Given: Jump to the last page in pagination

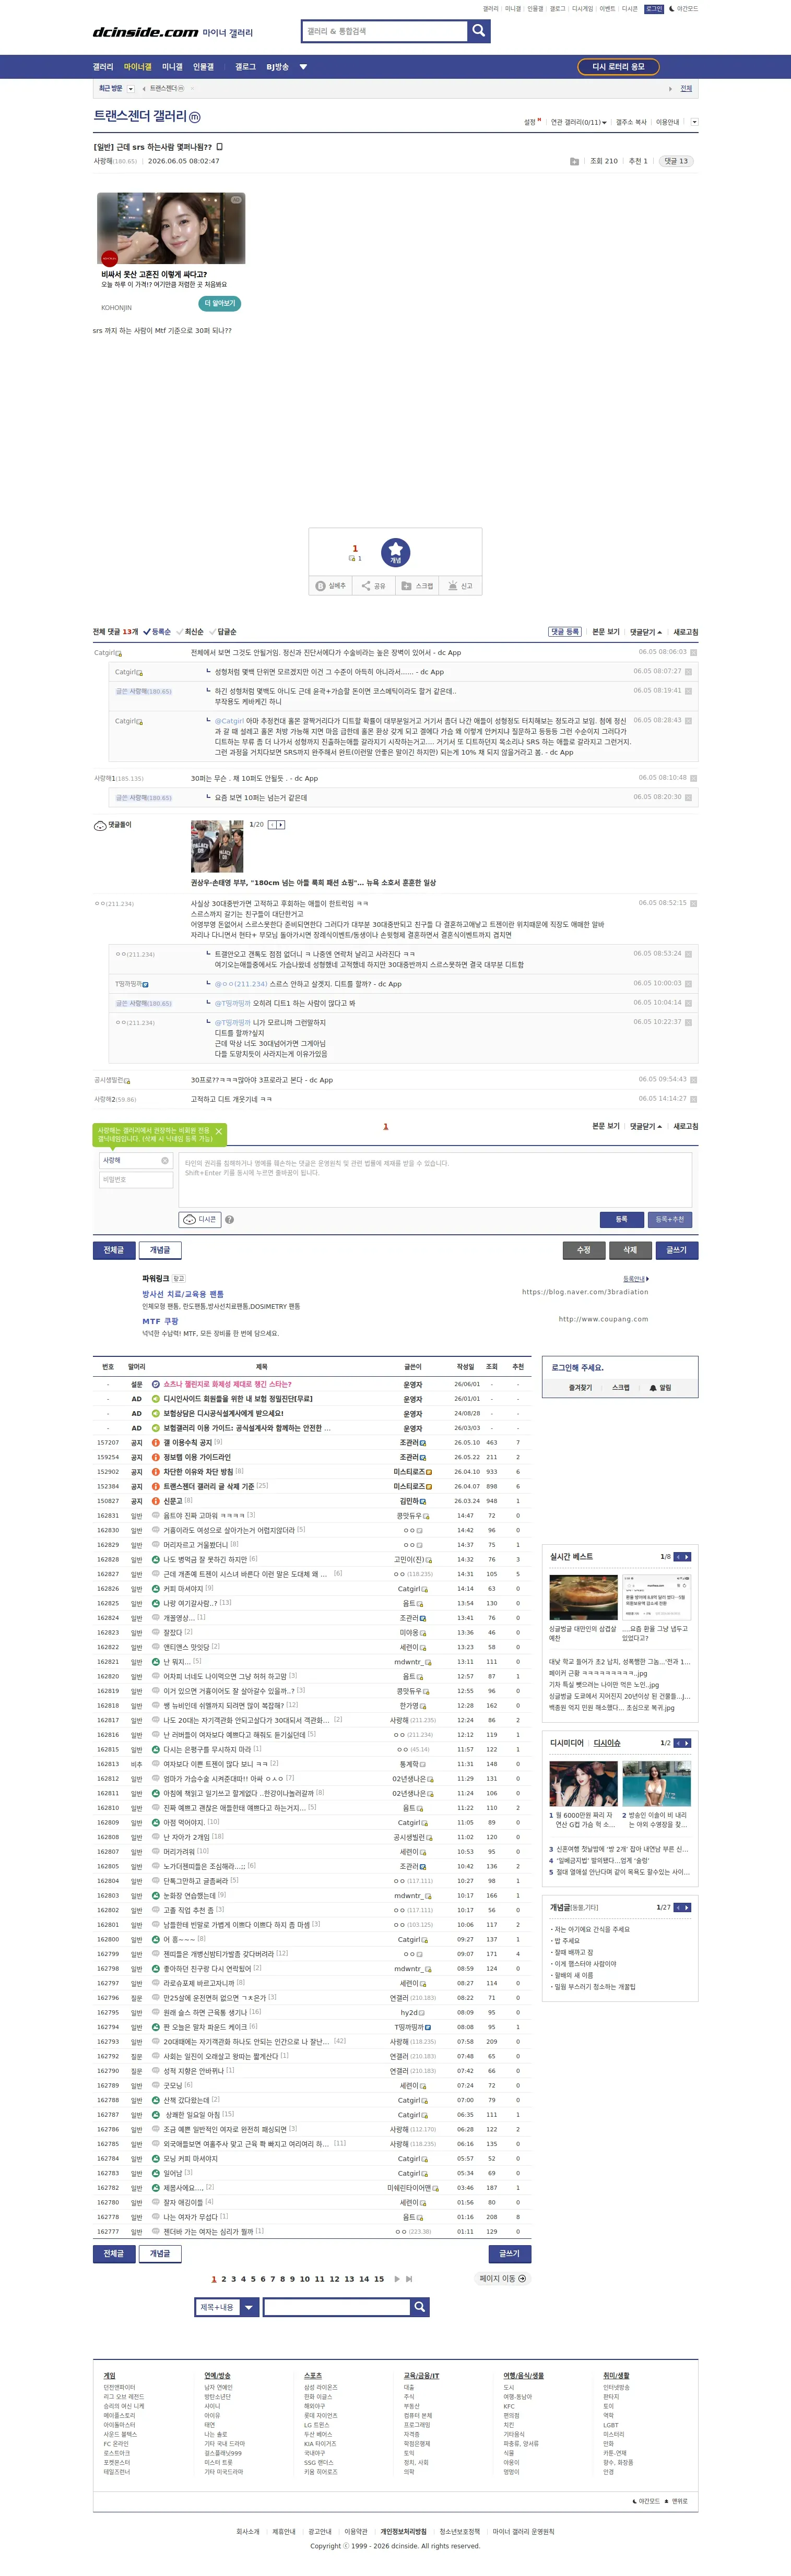Looking at the screenshot, I should pos(409,2279).
